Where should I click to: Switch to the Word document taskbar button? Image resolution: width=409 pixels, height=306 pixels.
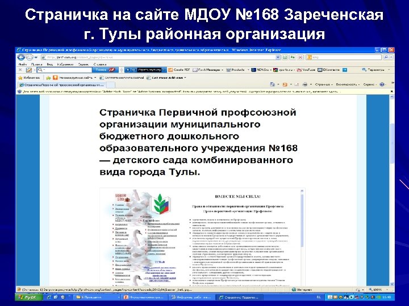(x=192, y=297)
